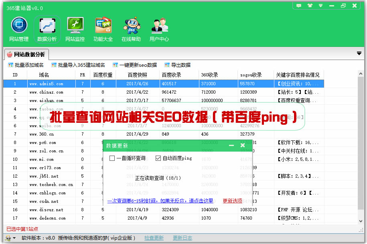Expand the tab list arrow at right of tab bar
367x244 pixels.
pyautogui.click(x=359, y=54)
